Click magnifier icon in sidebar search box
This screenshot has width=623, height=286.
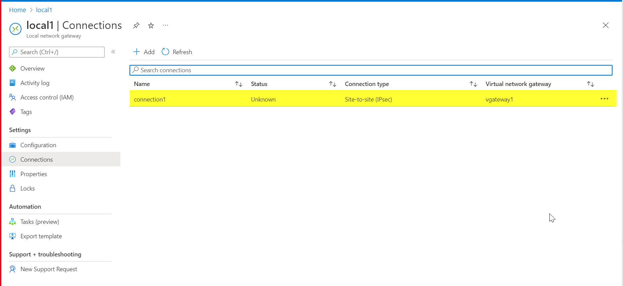point(15,52)
